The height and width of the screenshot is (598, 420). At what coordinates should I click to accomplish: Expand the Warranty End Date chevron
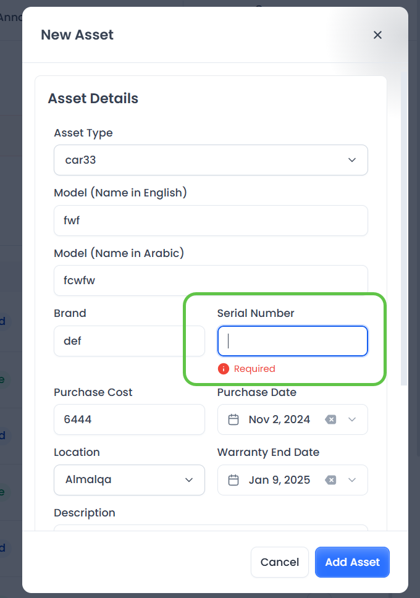click(x=352, y=480)
